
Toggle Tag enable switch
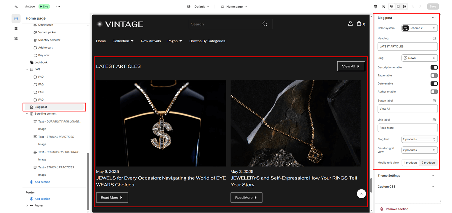pyautogui.click(x=434, y=75)
